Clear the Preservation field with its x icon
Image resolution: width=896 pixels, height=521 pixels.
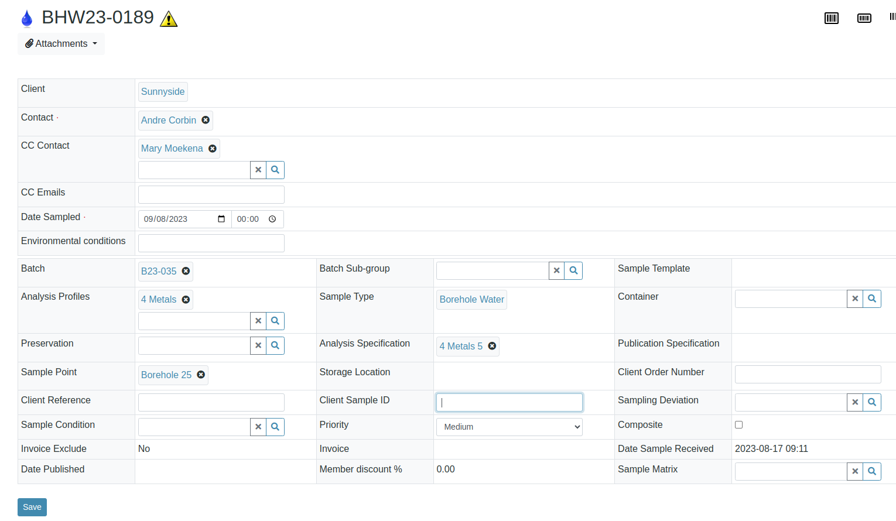(258, 345)
